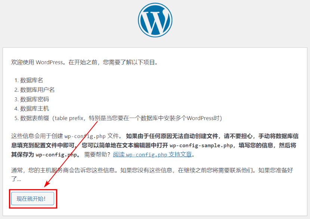Click the list item 数据库用户名

point(37,90)
